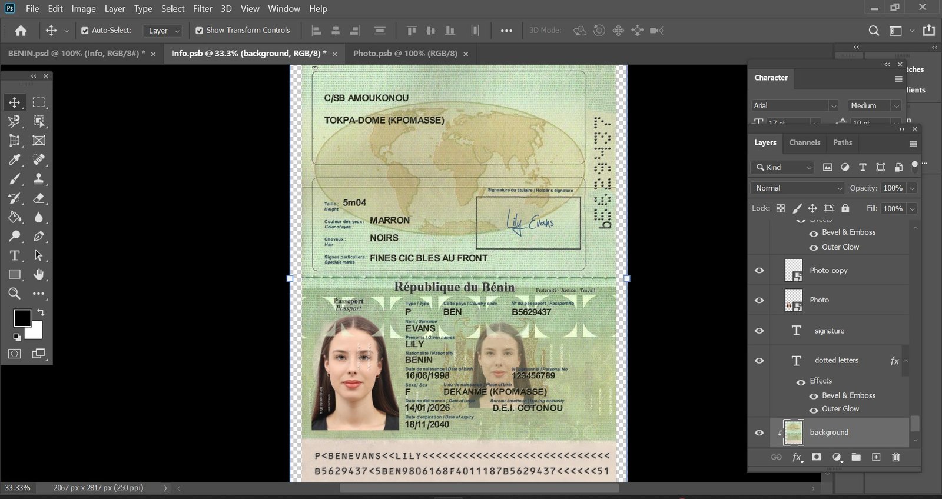This screenshot has height=499, width=942.
Task: Select the Hand tool
Action: [x=39, y=275]
